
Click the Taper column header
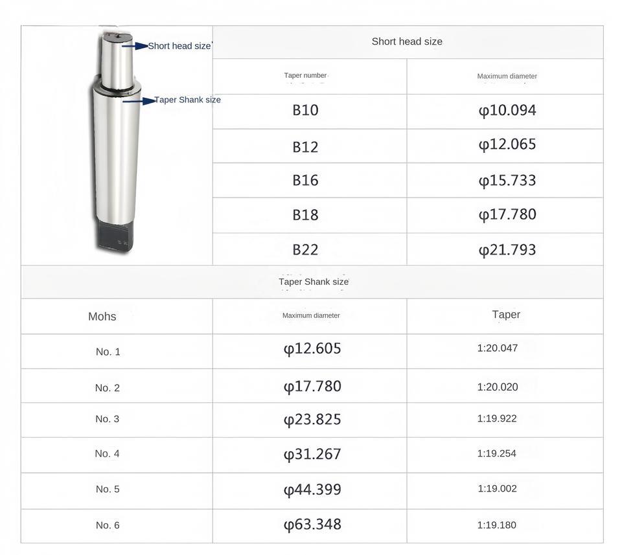(506, 315)
